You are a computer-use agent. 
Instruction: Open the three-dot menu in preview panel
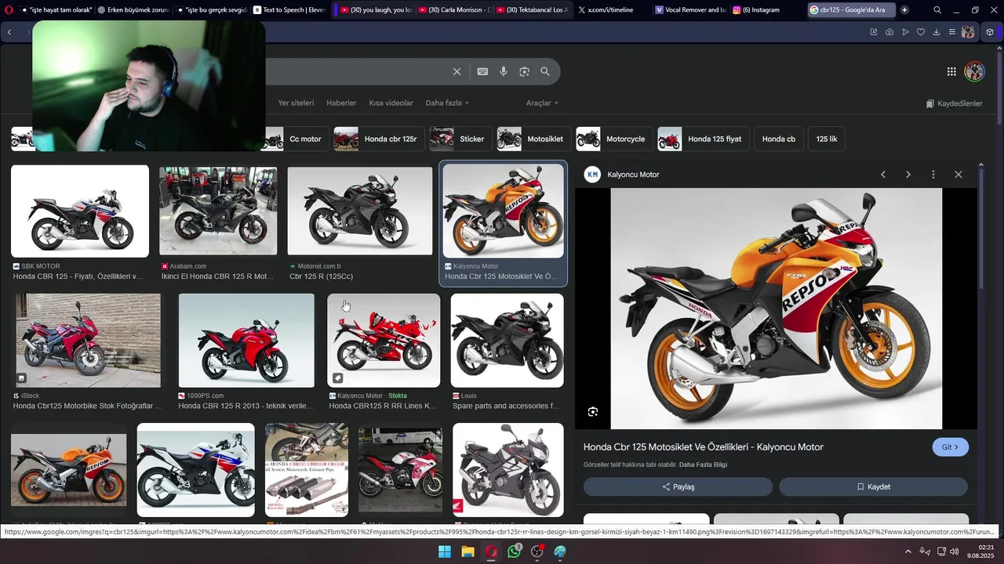click(x=933, y=175)
